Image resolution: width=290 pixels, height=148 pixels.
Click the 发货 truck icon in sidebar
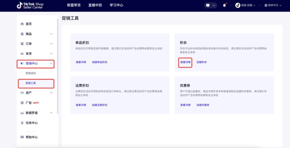[22, 54]
